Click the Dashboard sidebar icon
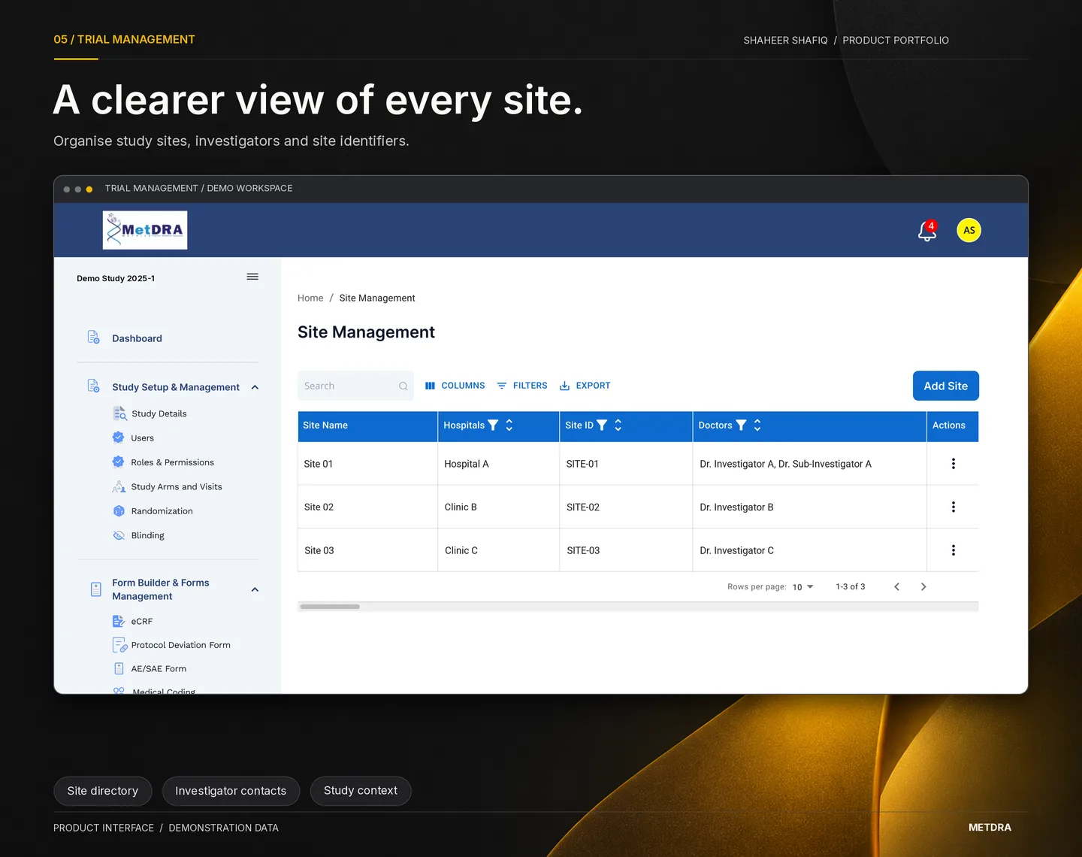This screenshot has height=857, width=1082. 93,337
